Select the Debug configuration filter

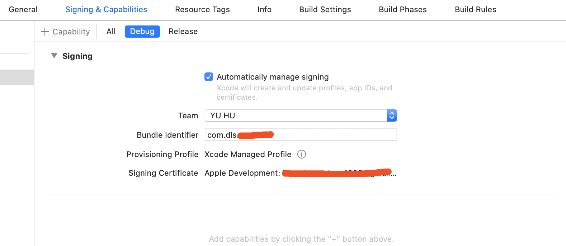pos(142,32)
